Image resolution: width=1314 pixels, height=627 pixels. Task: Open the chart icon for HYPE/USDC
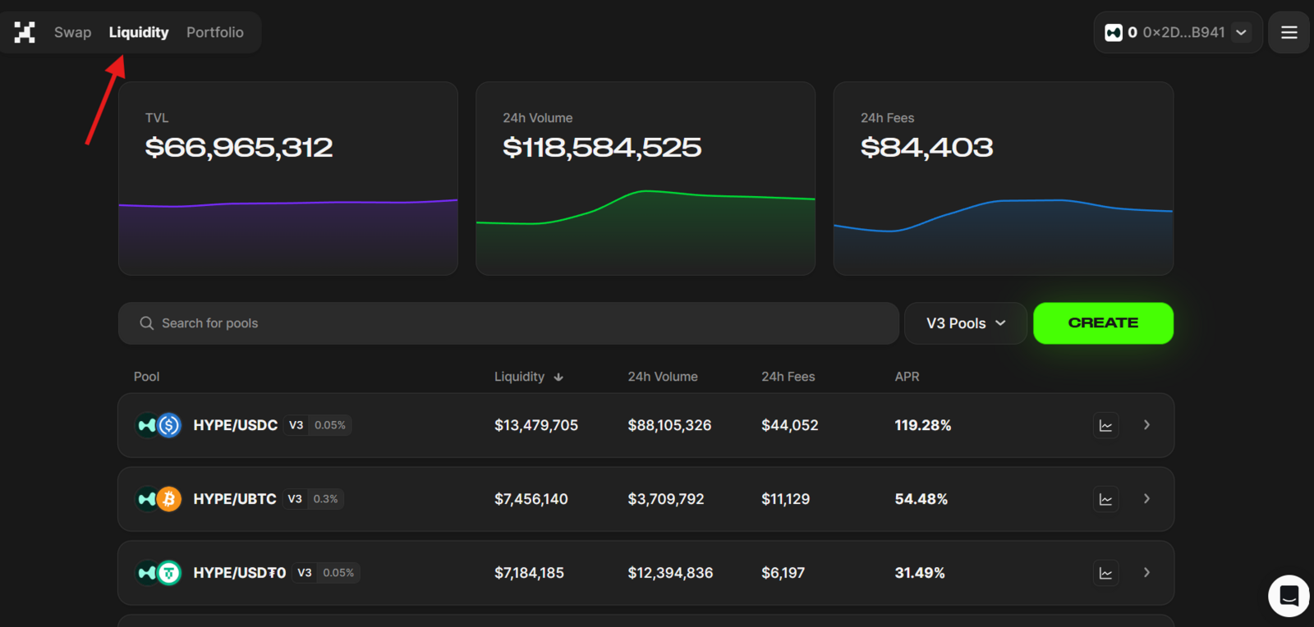[1106, 425]
